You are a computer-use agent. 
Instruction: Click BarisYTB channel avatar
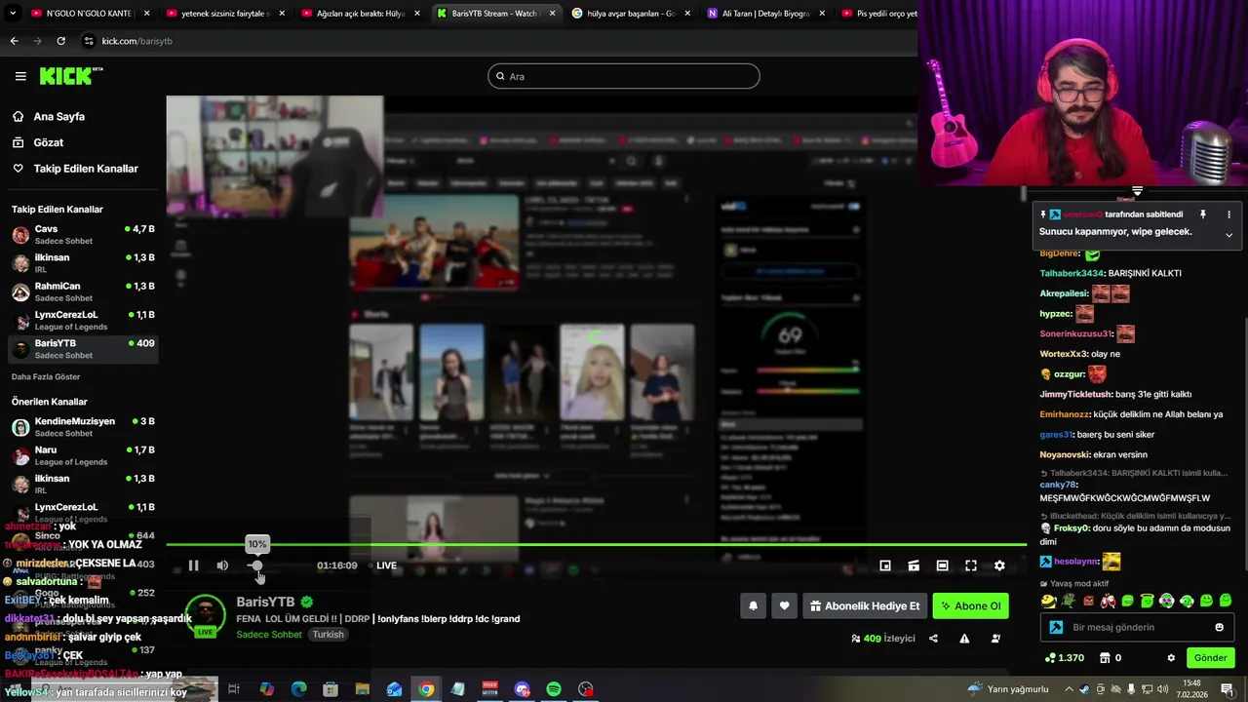pos(206,615)
